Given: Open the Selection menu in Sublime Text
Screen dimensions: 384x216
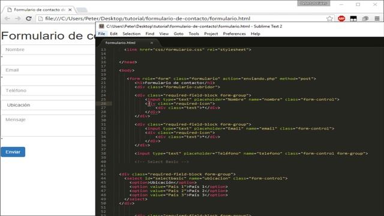Looking at the screenshot, I should (131, 34).
